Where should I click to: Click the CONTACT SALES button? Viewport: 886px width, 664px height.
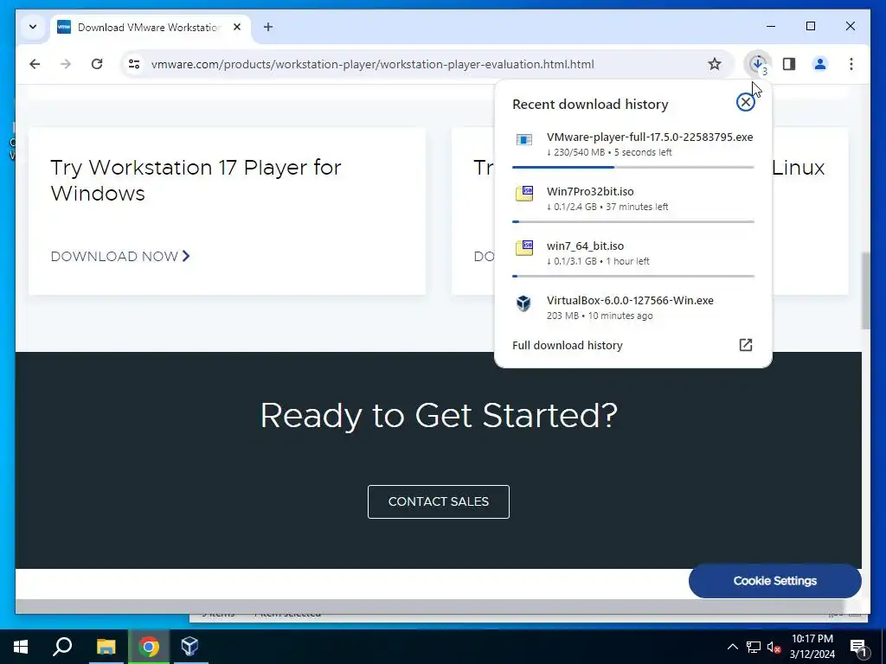pyautogui.click(x=439, y=501)
